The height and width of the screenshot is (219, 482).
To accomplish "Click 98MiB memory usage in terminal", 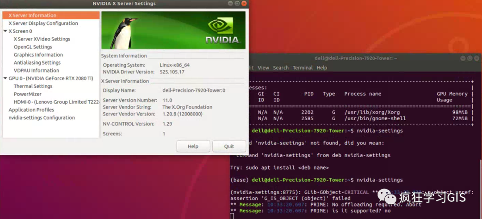I will coord(460,112).
